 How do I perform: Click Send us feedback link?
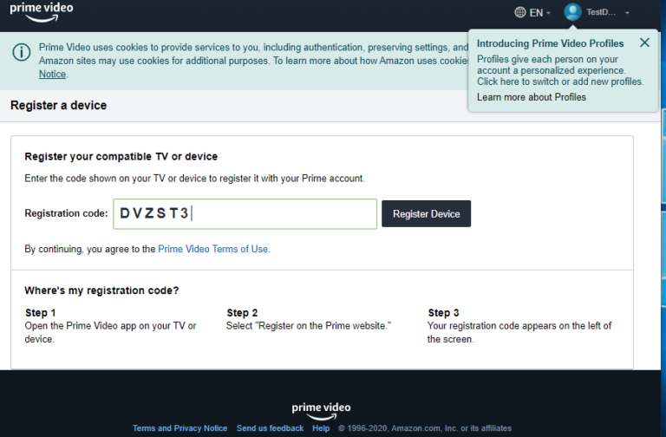coord(271,428)
